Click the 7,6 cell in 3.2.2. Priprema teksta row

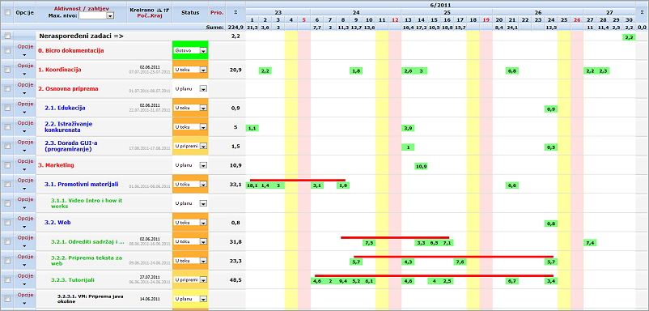(460, 262)
